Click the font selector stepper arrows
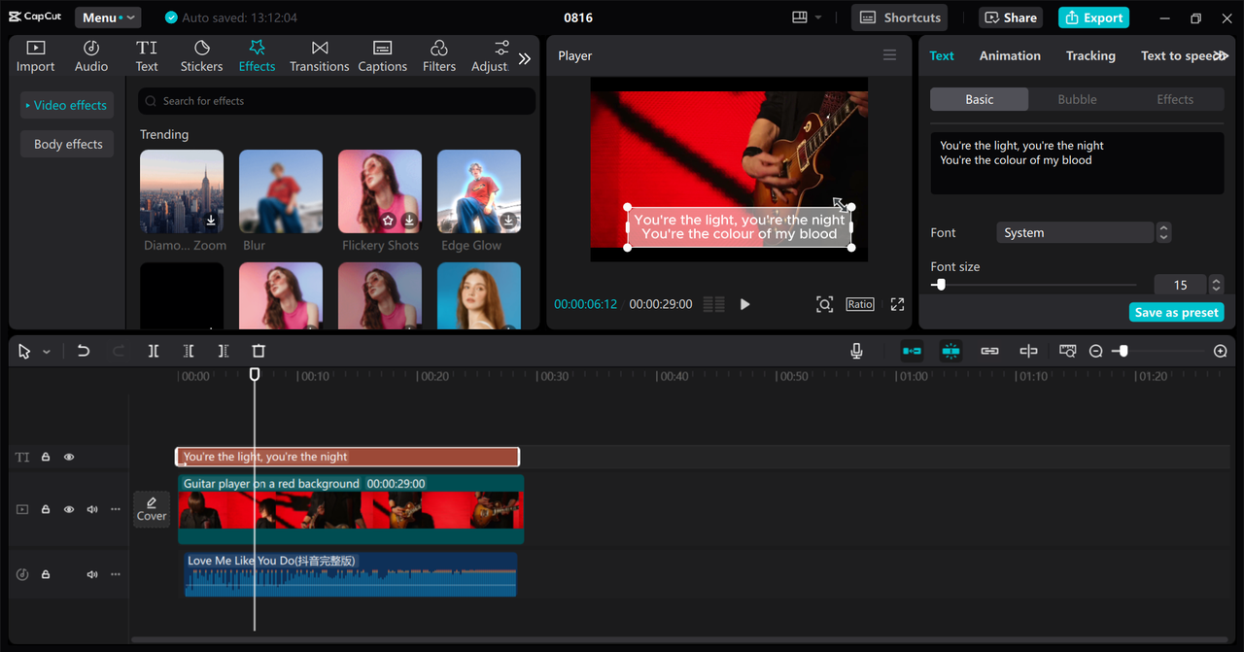The height and width of the screenshot is (652, 1244). [1163, 232]
